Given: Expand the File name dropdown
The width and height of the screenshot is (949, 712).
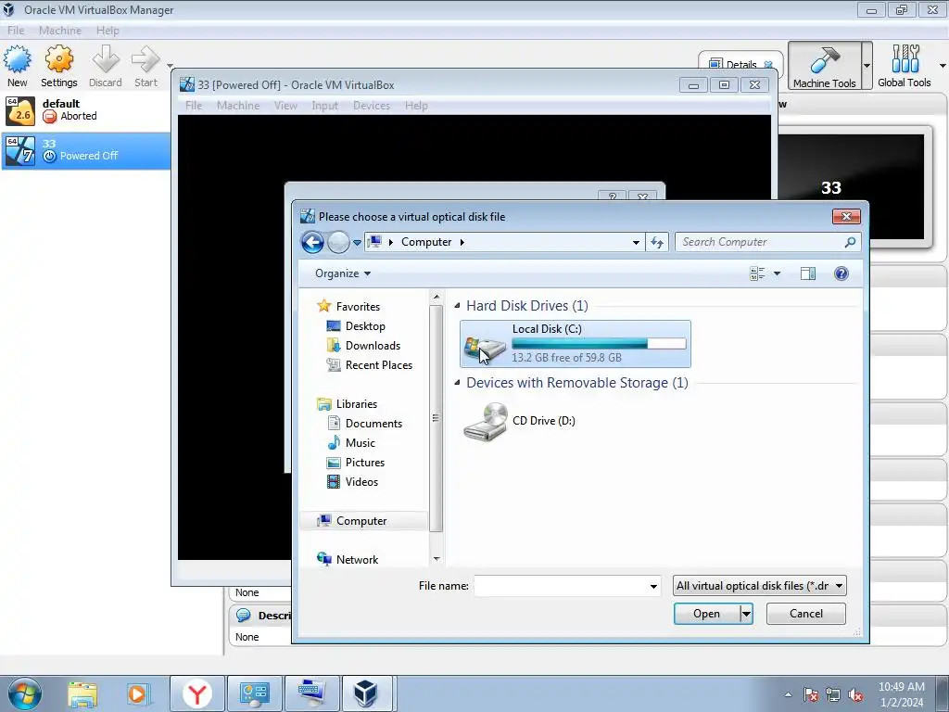Looking at the screenshot, I should (653, 586).
